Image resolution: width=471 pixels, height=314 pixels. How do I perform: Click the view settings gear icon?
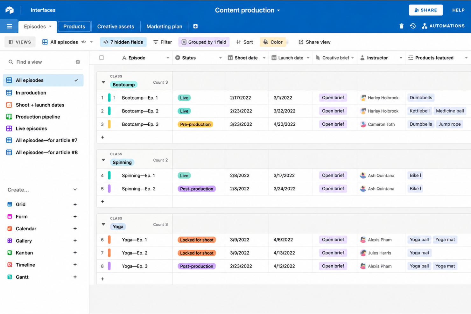pos(78,62)
